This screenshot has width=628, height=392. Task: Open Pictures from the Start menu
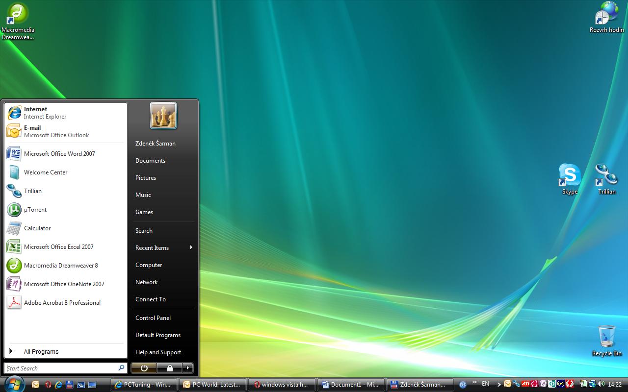click(x=163, y=178)
